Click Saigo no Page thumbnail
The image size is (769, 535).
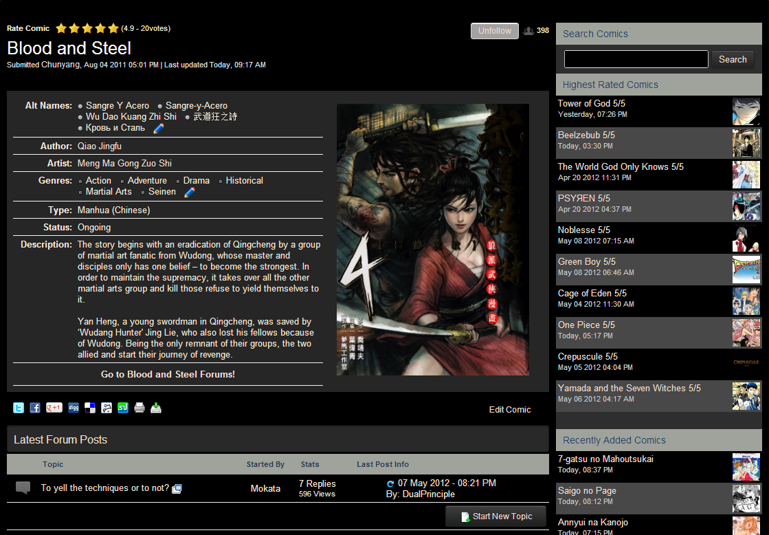[746, 499]
